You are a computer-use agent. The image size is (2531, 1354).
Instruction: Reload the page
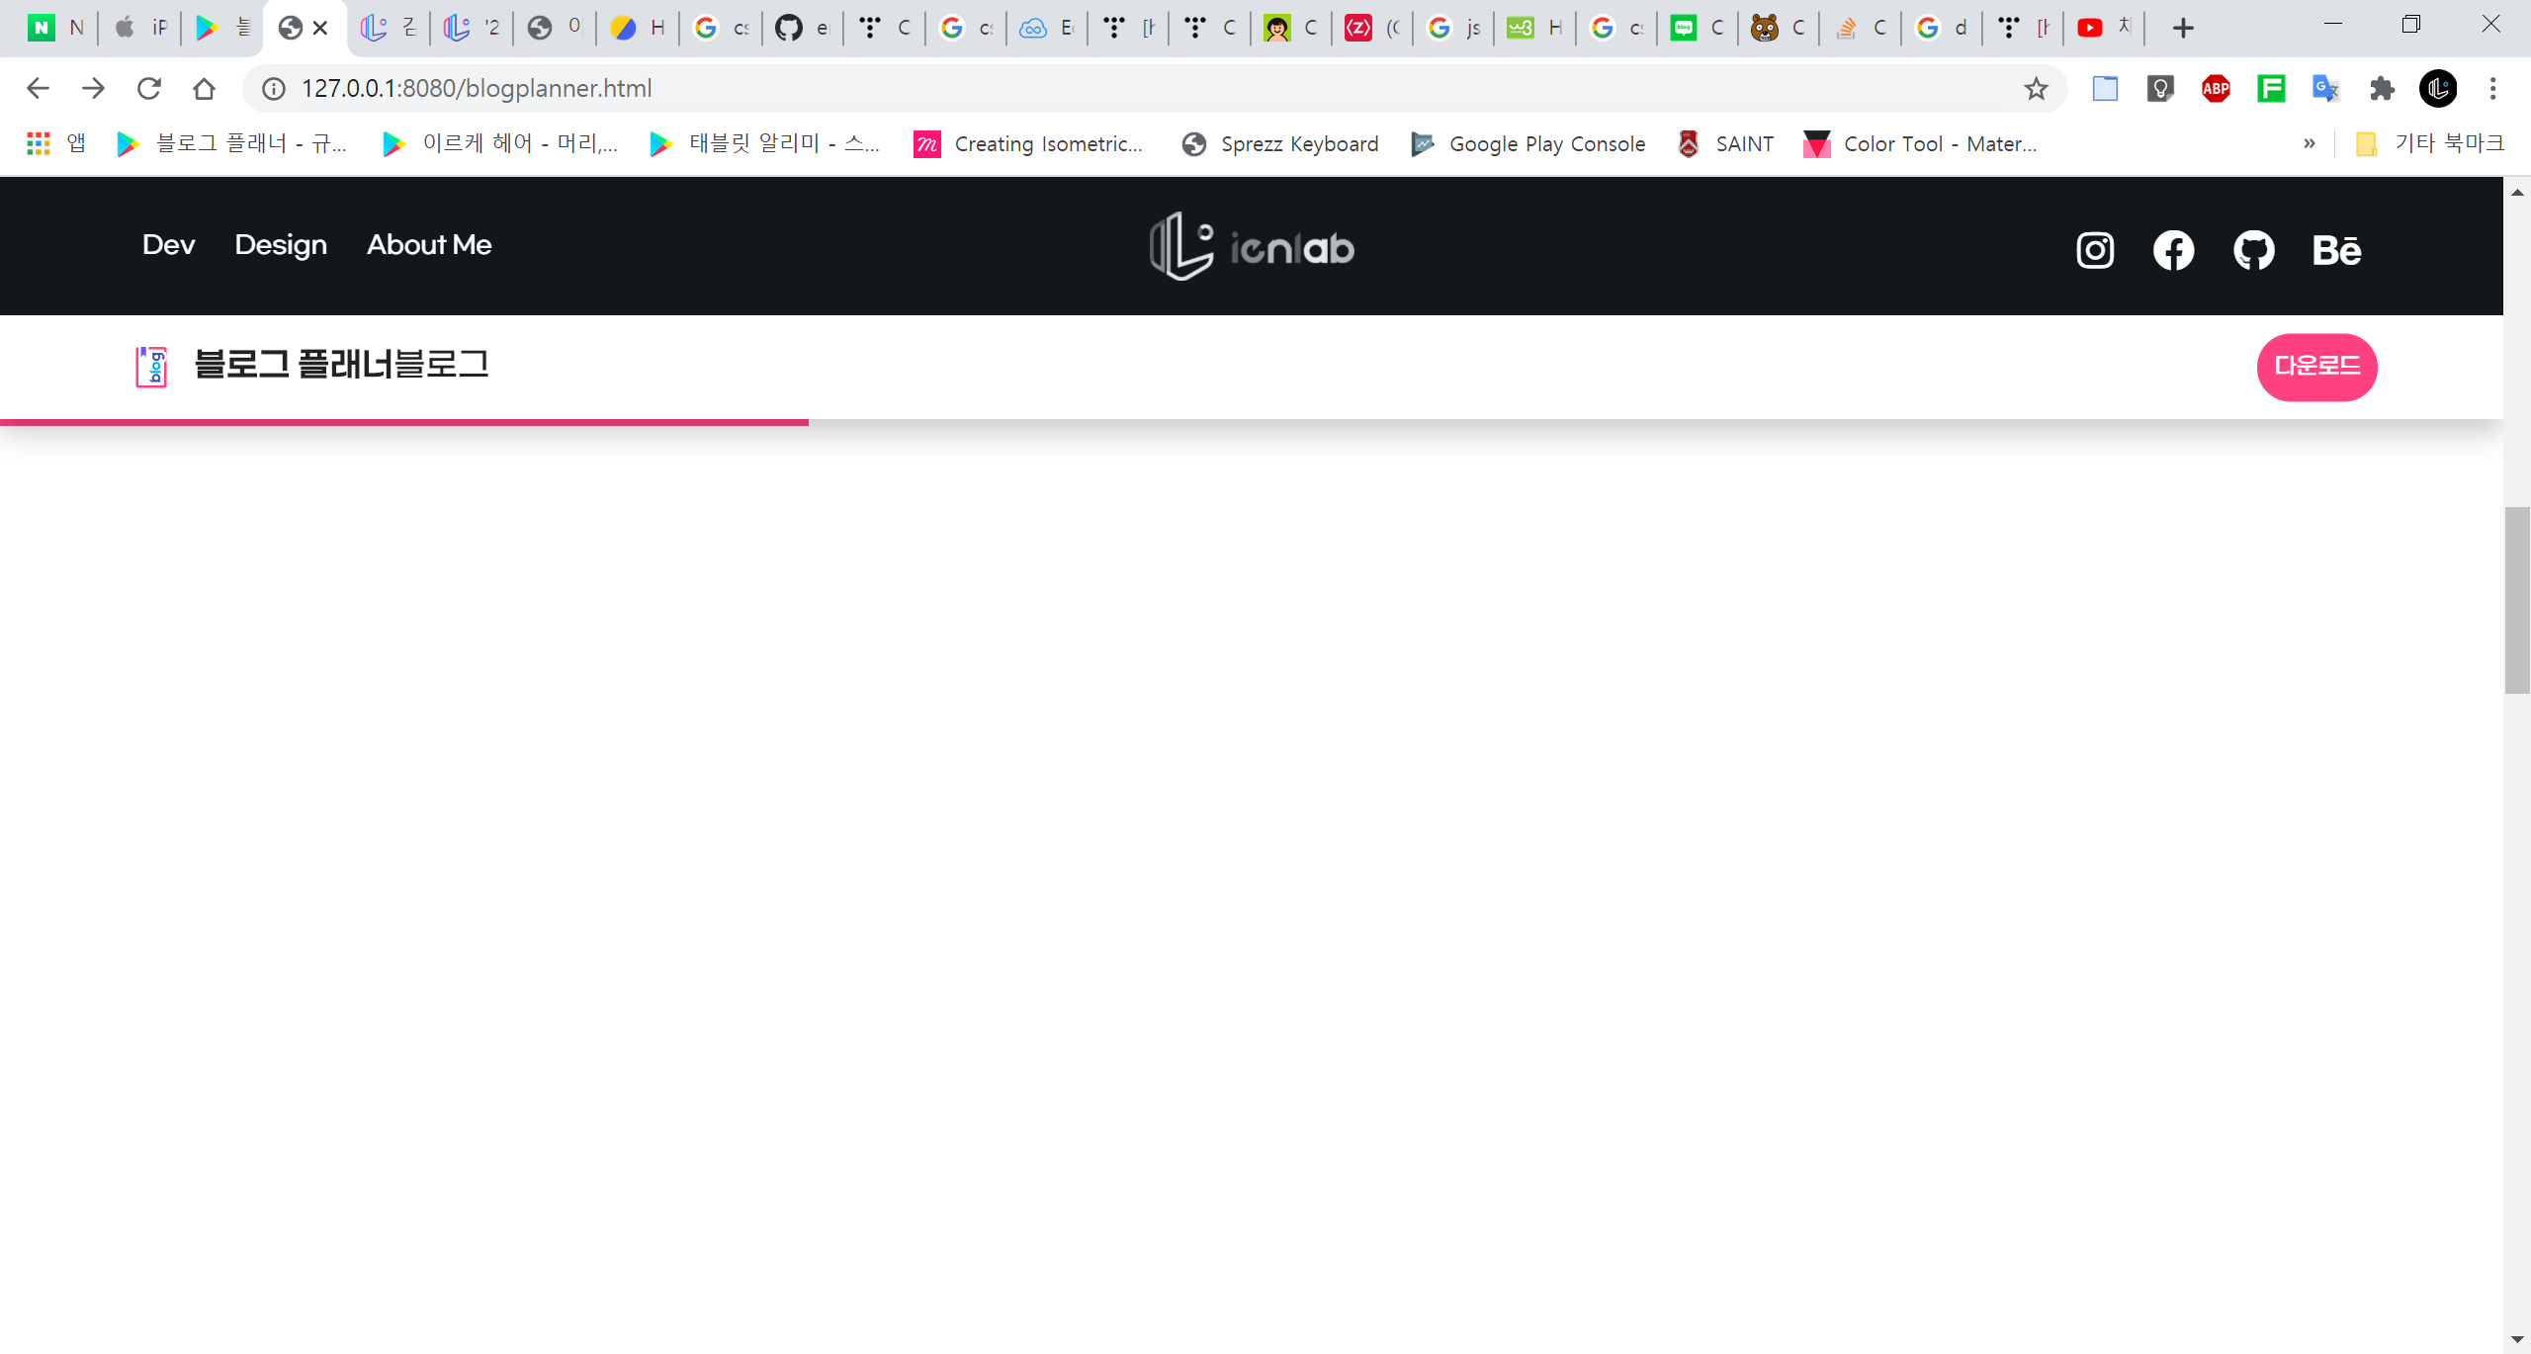click(149, 89)
